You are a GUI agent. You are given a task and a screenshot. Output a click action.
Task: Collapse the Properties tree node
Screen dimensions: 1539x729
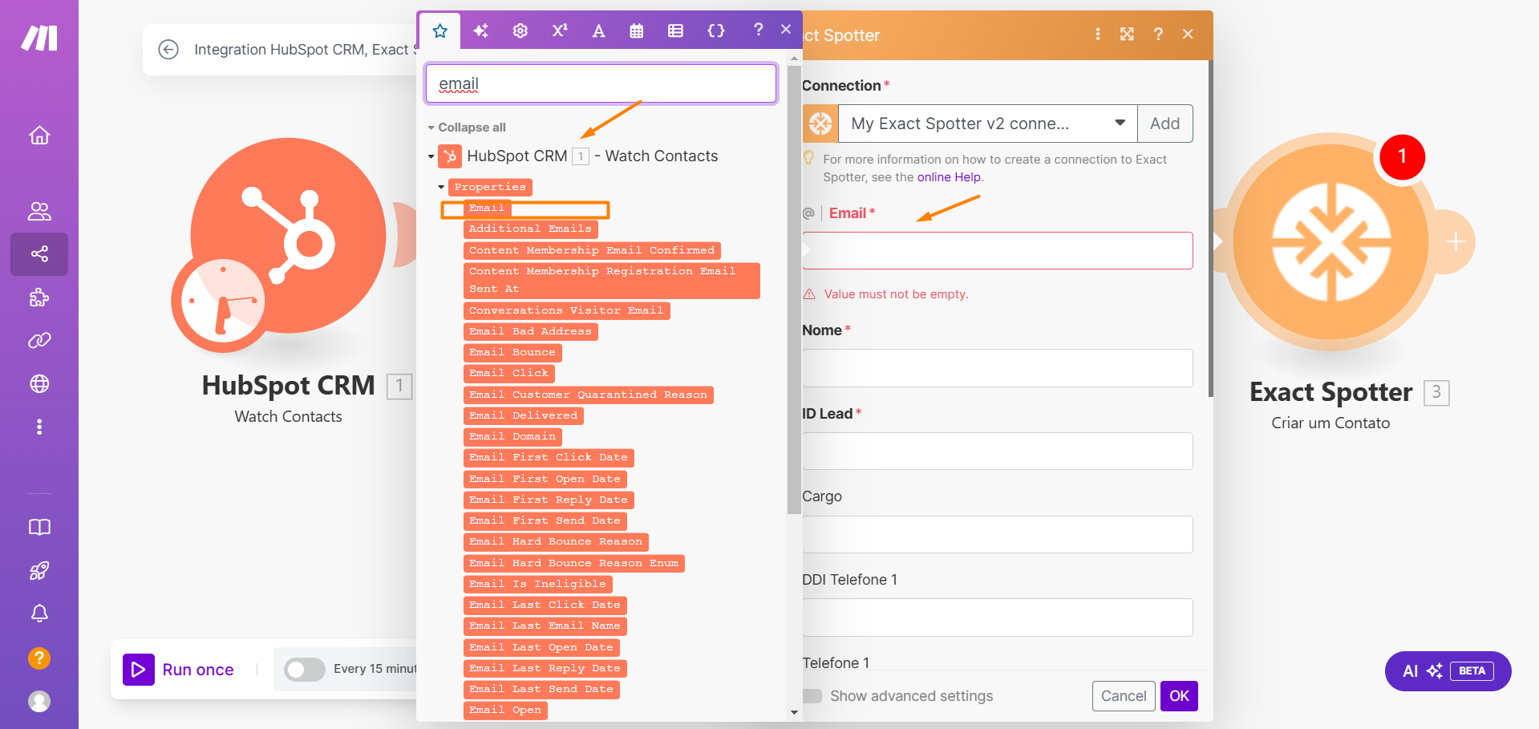[x=441, y=187]
